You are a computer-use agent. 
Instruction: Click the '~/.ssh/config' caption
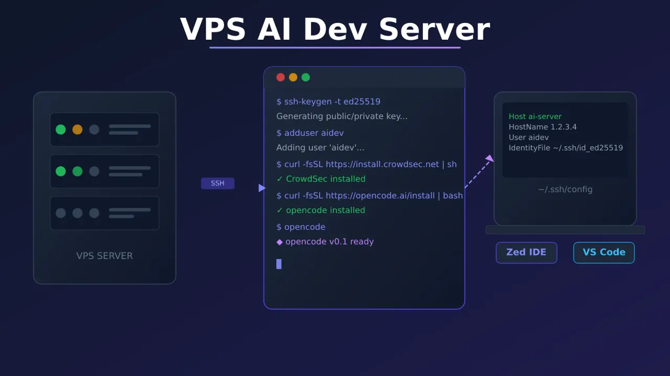pos(565,190)
